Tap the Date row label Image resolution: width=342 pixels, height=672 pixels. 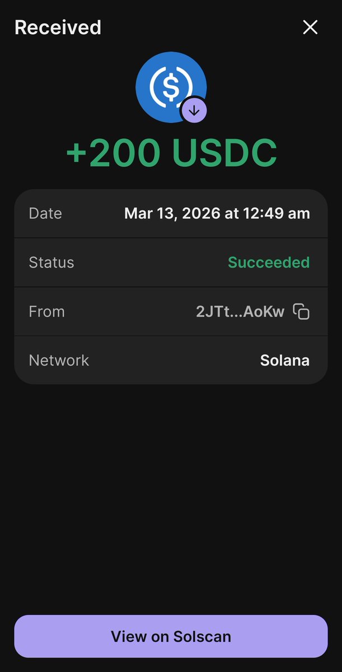pyautogui.click(x=45, y=213)
